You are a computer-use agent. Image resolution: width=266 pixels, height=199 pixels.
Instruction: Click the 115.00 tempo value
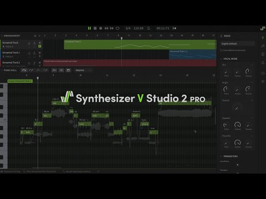click(139, 28)
